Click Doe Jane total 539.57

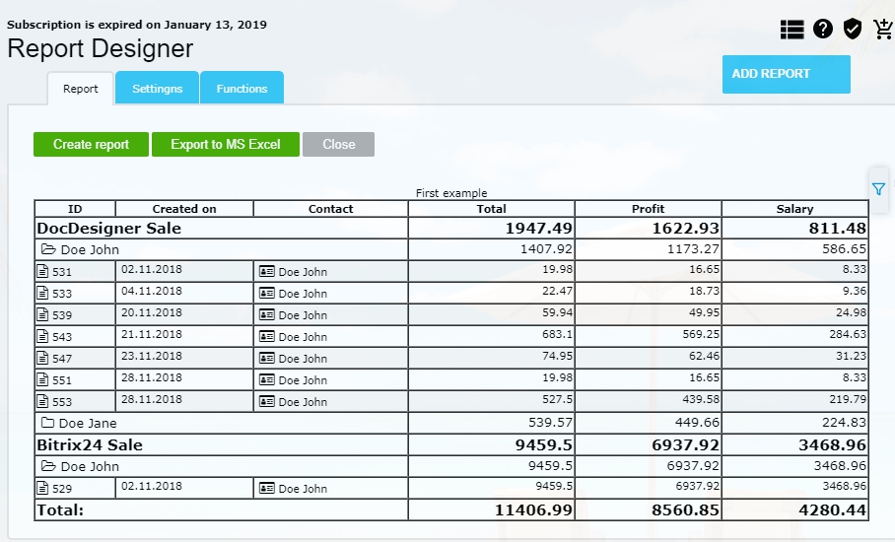pyautogui.click(x=550, y=423)
